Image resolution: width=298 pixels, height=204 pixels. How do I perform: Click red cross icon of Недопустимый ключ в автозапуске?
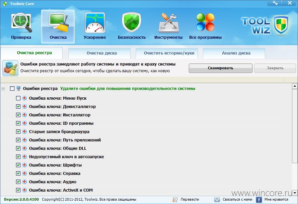click(24, 157)
